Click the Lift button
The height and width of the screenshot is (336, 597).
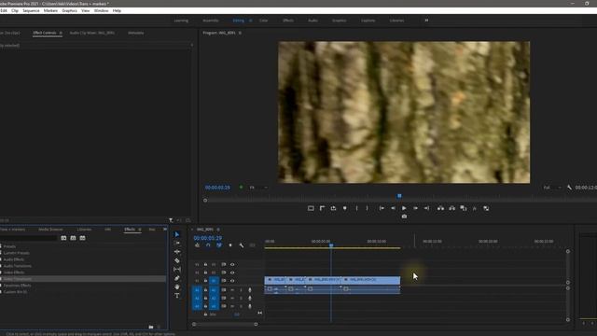pyautogui.click(x=440, y=208)
